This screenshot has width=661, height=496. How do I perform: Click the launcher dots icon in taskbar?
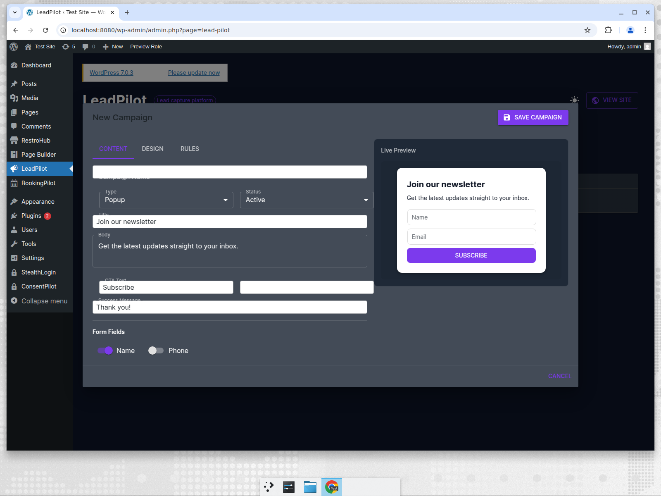[269, 487]
